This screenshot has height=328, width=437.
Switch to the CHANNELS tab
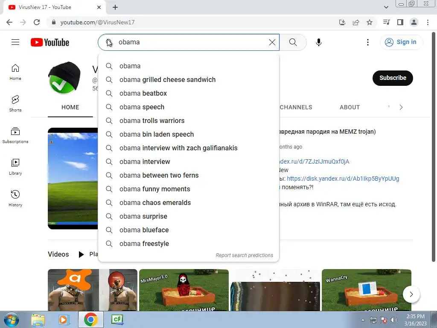[x=296, y=107]
